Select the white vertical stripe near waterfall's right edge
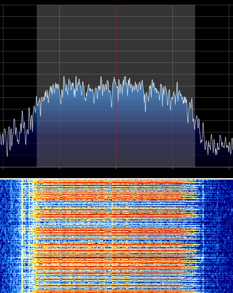The height and width of the screenshot is (293, 233). tap(203, 238)
